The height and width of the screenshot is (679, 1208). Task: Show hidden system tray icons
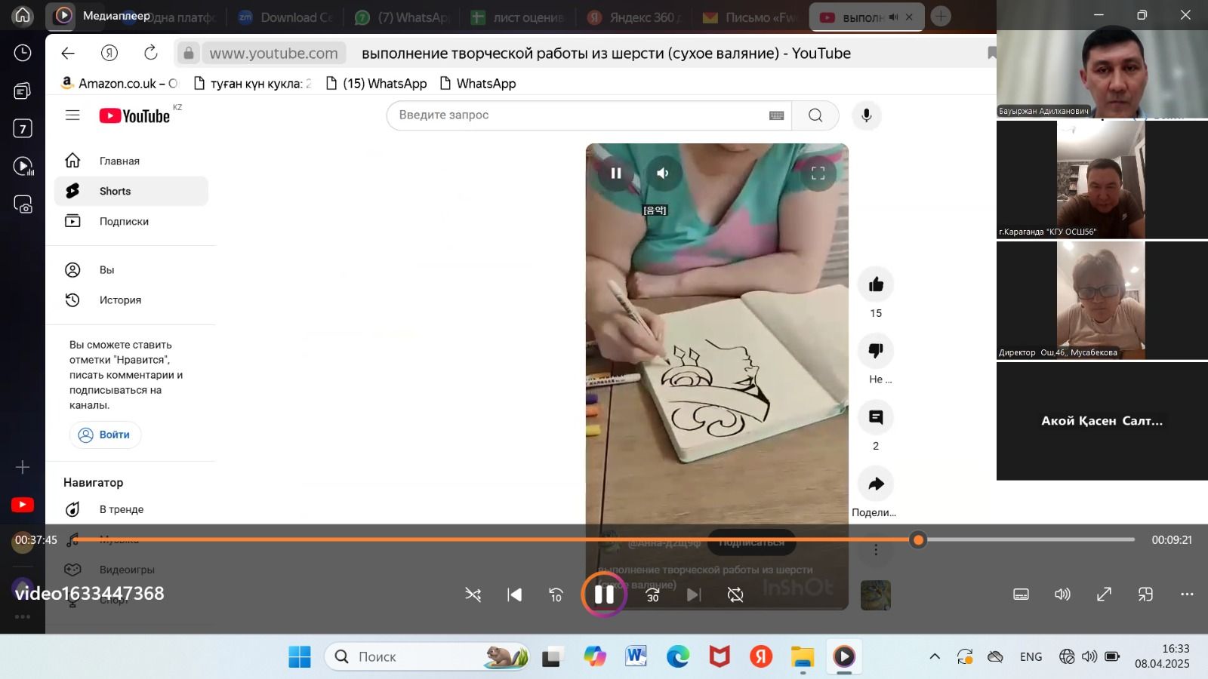(x=935, y=656)
